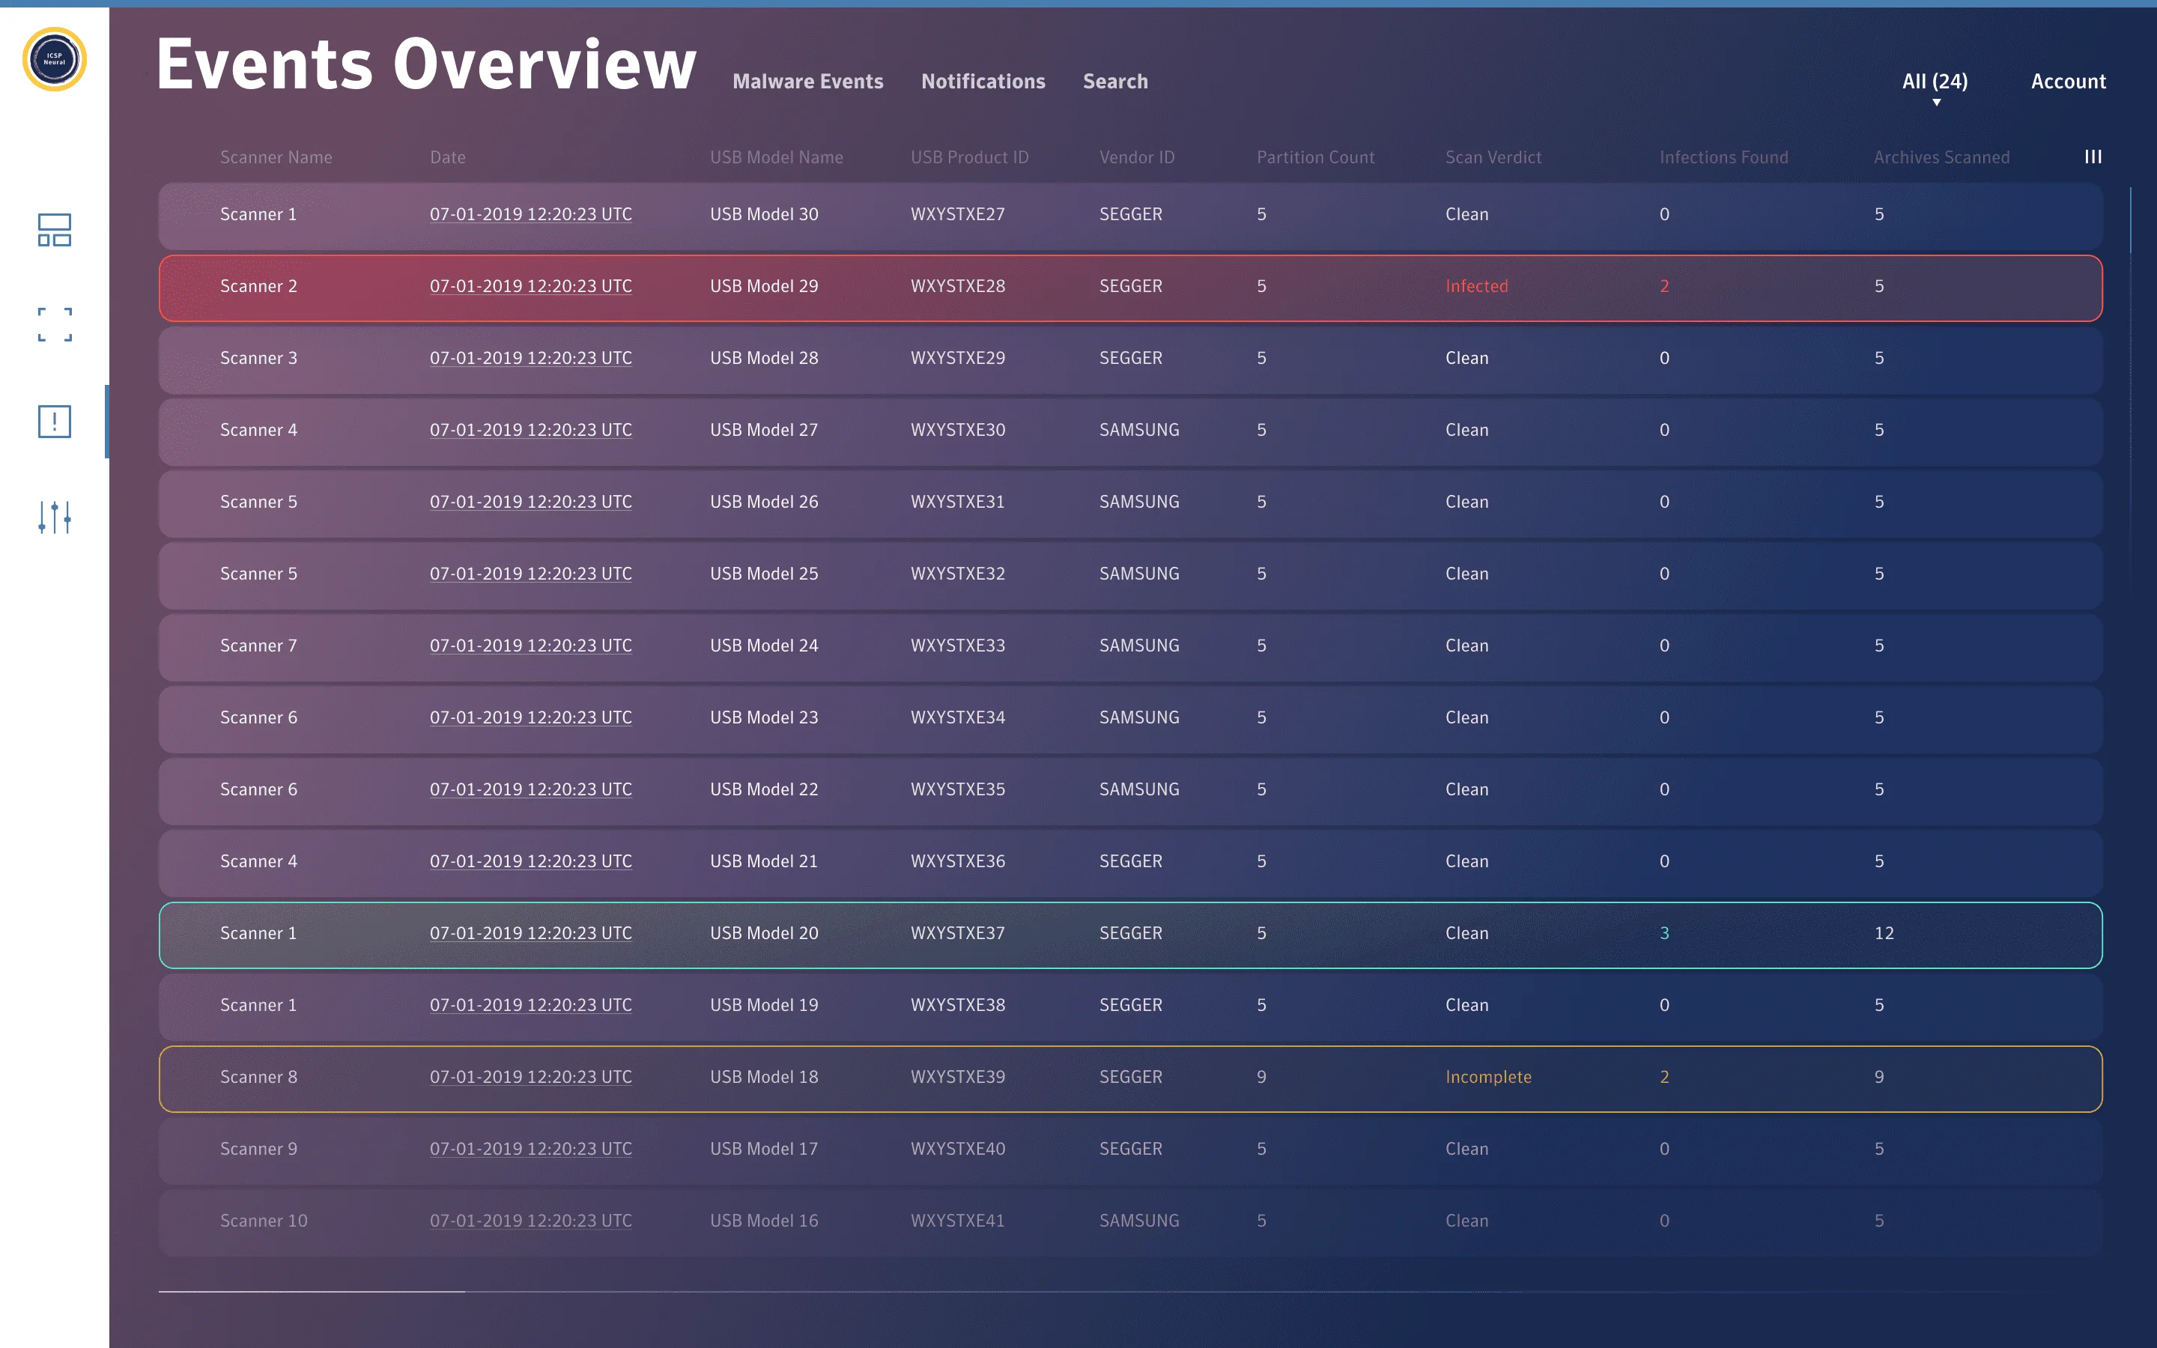The width and height of the screenshot is (2157, 1348).
Task: Open the scan frame sidebar icon
Action: 55,324
